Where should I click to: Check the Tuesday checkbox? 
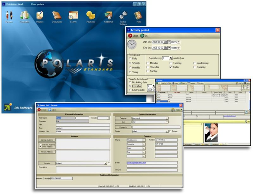171,63
